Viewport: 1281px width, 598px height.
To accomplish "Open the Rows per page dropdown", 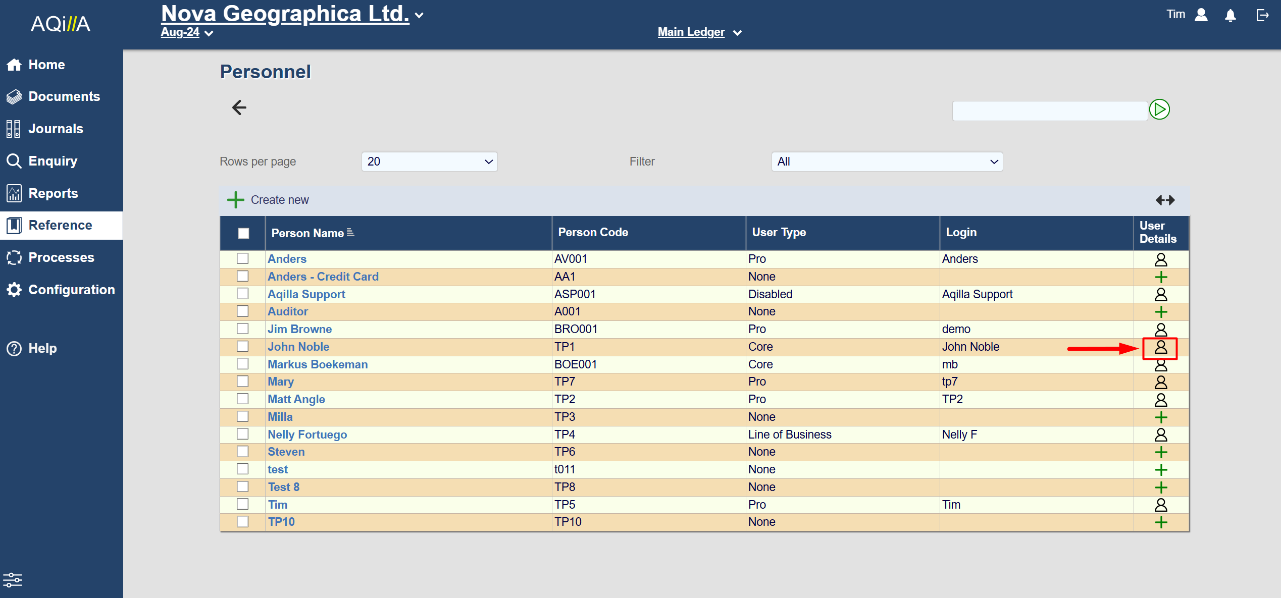I will [429, 162].
